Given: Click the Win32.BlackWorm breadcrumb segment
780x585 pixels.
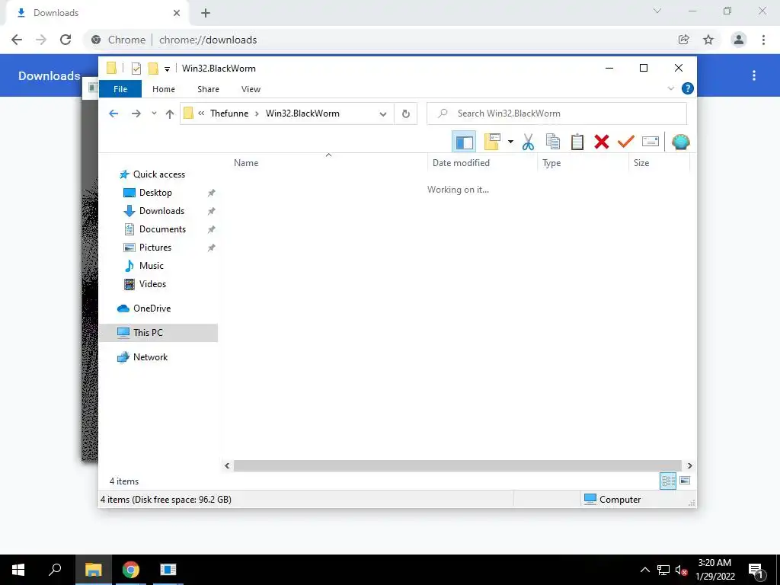Looking at the screenshot, I should tap(302, 113).
